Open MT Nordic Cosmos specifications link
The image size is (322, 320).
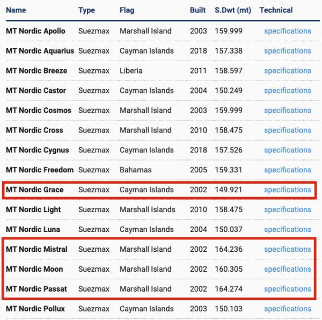[x=287, y=111]
